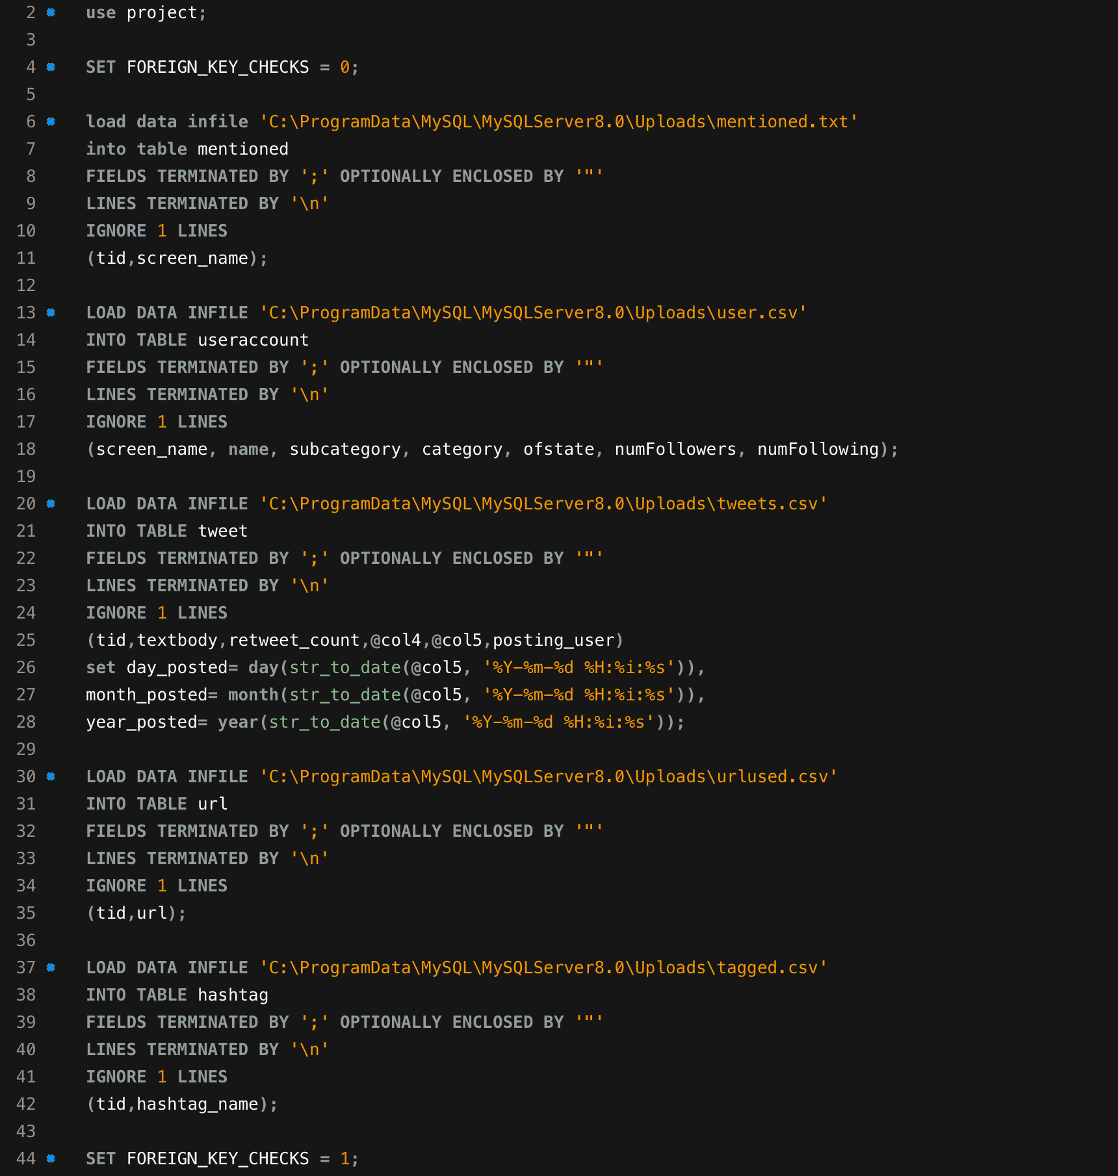Click the blue dot beside line 37
The height and width of the screenshot is (1176, 1118).
[x=51, y=968]
